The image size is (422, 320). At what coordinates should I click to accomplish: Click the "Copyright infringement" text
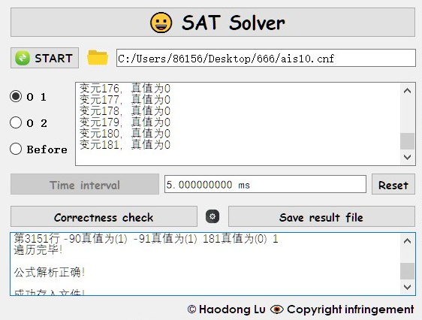click(351, 309)
